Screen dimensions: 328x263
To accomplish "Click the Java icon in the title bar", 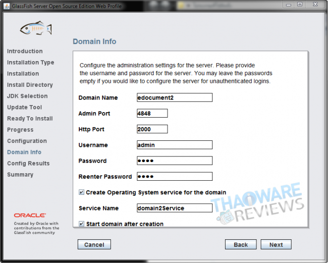I will click(x=7, y=6).
